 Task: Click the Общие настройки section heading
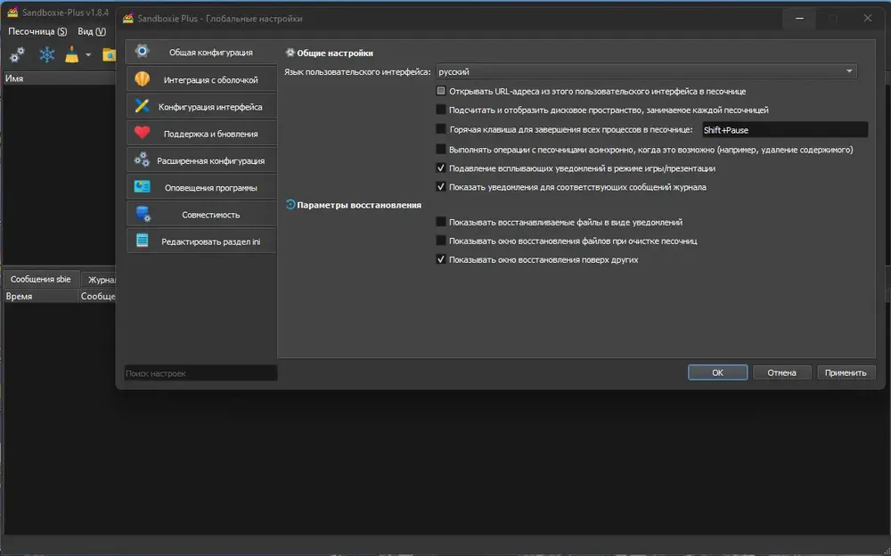point(335,53)
